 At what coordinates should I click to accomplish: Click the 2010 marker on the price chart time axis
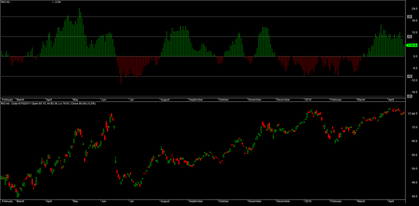tap(308, 201)
